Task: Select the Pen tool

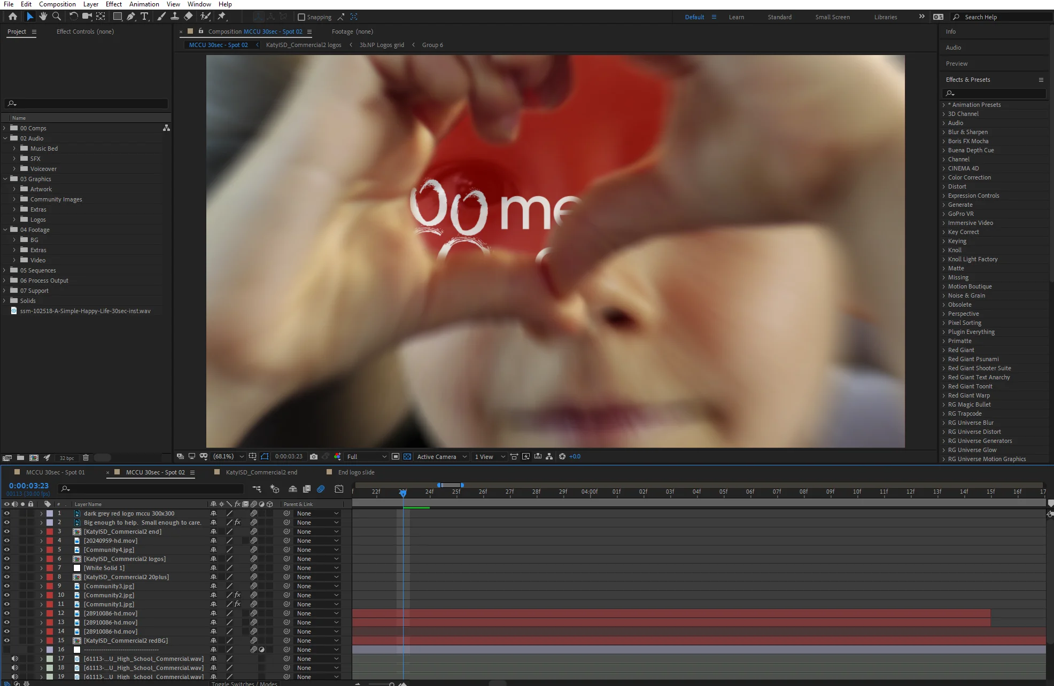Action: pos(131,17)
